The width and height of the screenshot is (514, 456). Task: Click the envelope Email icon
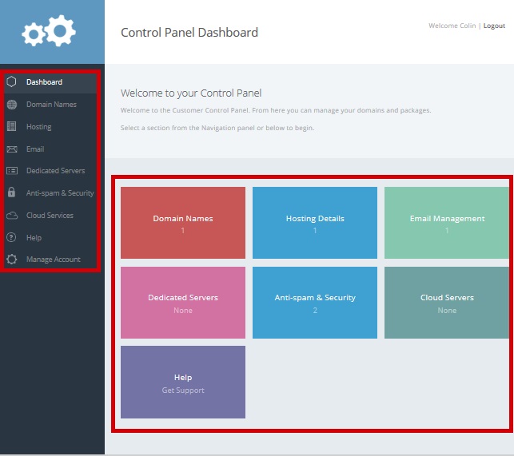click(x=11, y=149)
